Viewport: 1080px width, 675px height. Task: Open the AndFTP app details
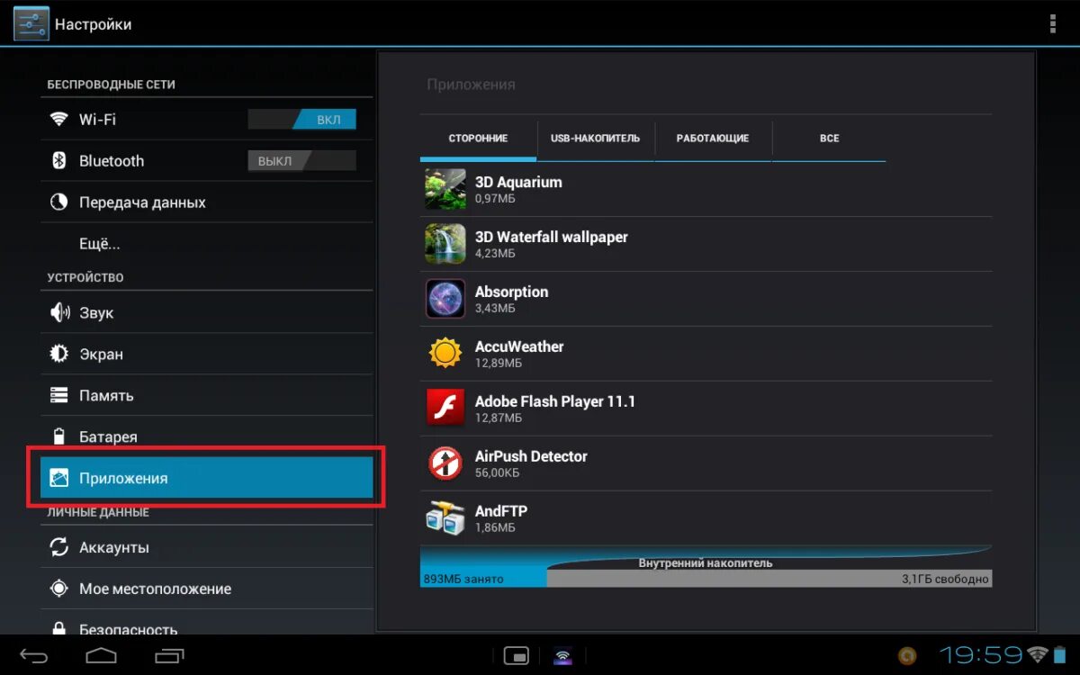(706, 518)
